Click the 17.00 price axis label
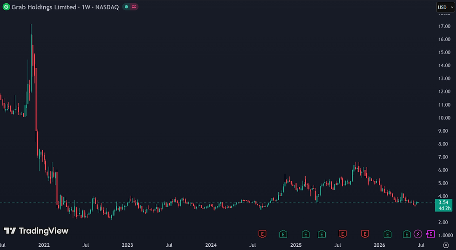456x250 pixels. point(444,26)
